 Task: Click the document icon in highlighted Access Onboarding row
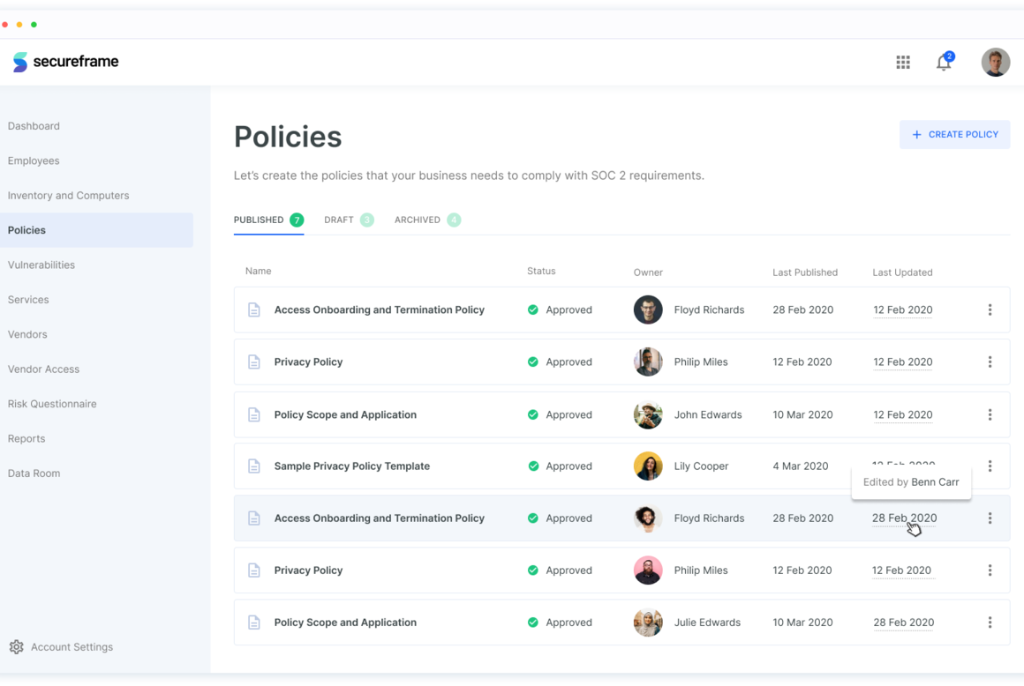[x=254, y=518]
